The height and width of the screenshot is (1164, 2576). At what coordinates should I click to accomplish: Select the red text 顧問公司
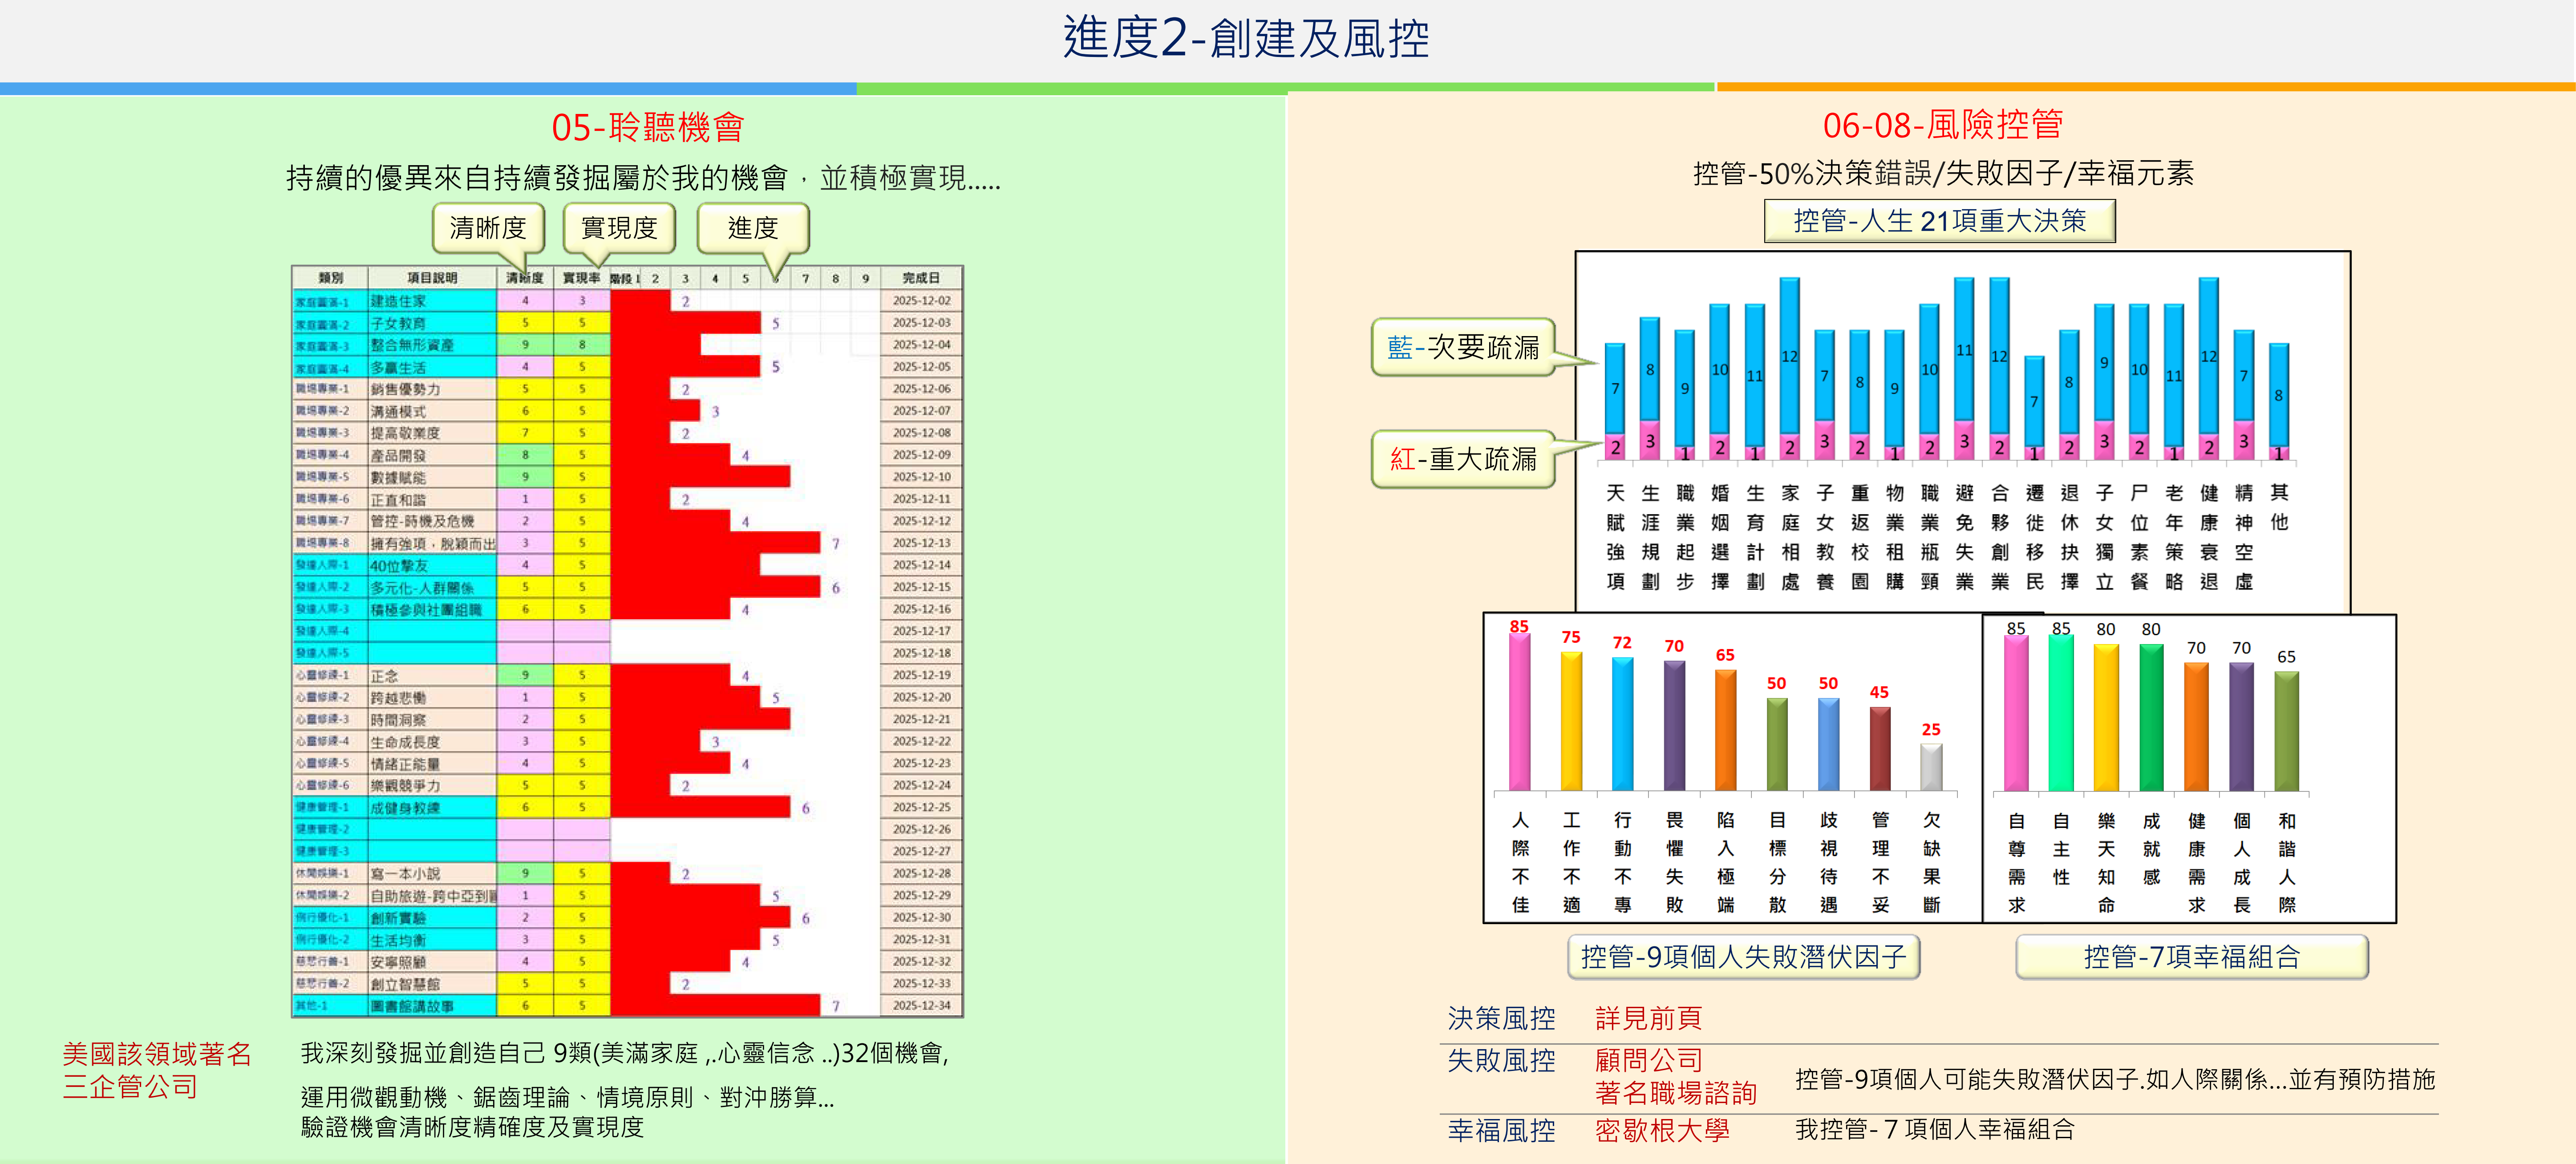(x=1648, y=1060)
